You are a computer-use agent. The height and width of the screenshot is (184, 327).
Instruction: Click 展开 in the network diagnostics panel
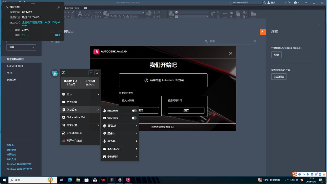[x=58, y=35]
